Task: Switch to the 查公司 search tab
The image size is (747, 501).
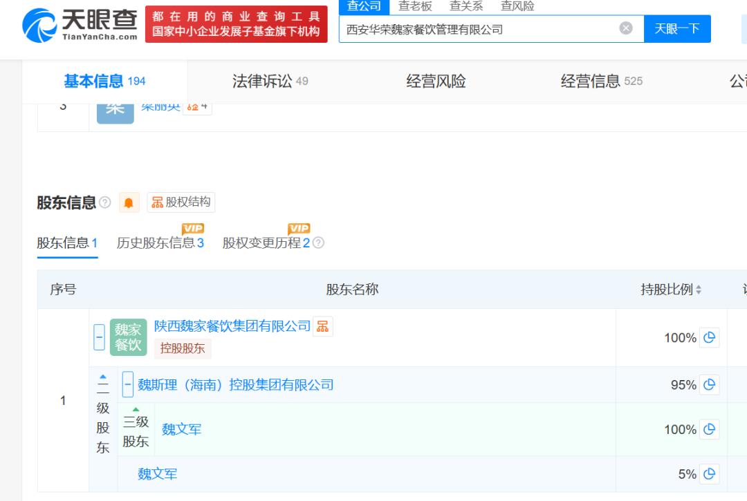Action: pos(364,6)
